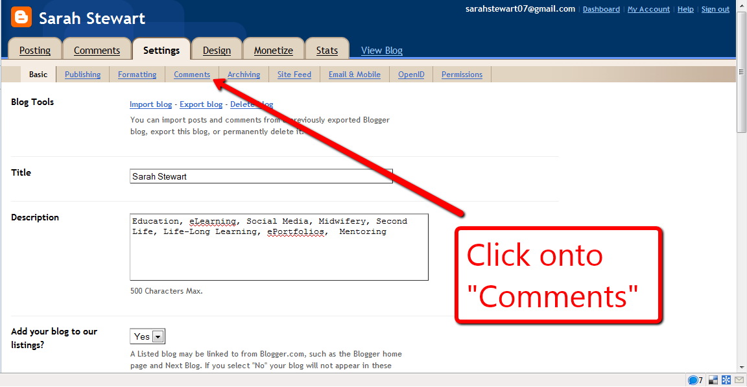Open the Archiving settings sub-tab
This screenshot has width=747, height=387.
click(x=244, y=75)
